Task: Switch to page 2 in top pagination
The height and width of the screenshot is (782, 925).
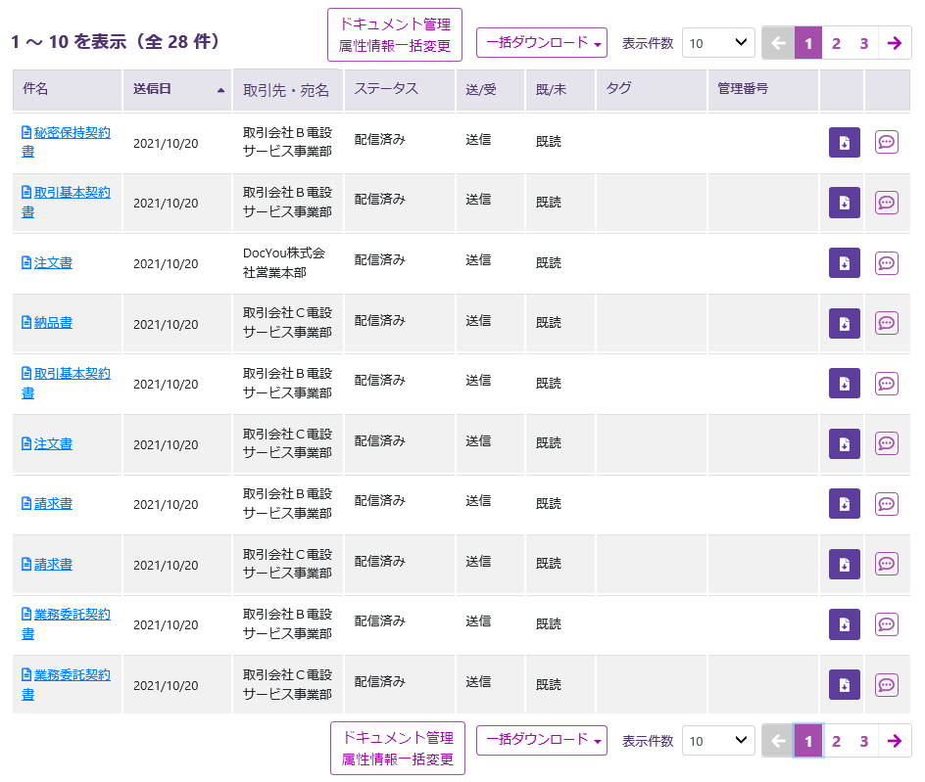Action: [836, 43]
